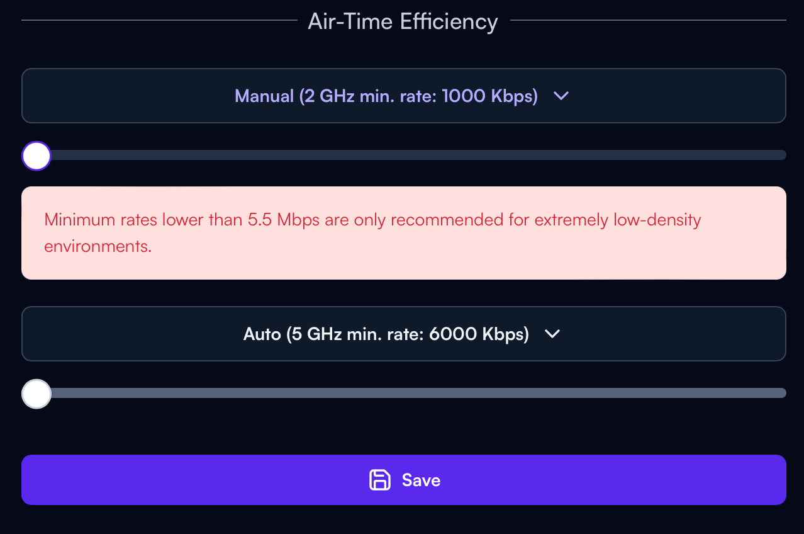Click the 2 GHz slider's purple-ringed handle
Screen dimensions: 804x534
point(36,156)
